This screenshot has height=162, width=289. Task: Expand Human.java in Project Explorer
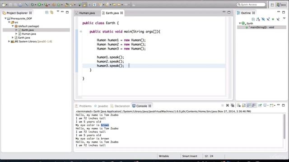pyautogui.click(x=16, y=34)
